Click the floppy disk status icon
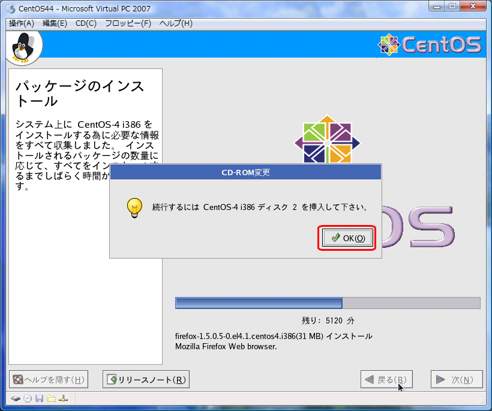This screenshot has height=411, width=492. [39, 398]
